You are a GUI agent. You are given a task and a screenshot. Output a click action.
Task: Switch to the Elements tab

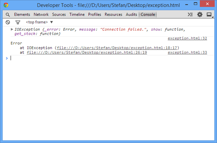tap(22, 14)
